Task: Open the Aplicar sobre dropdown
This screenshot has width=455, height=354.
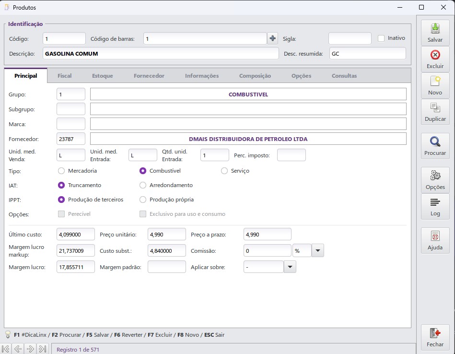Action: pyautogui.click(x=290, y=267)
